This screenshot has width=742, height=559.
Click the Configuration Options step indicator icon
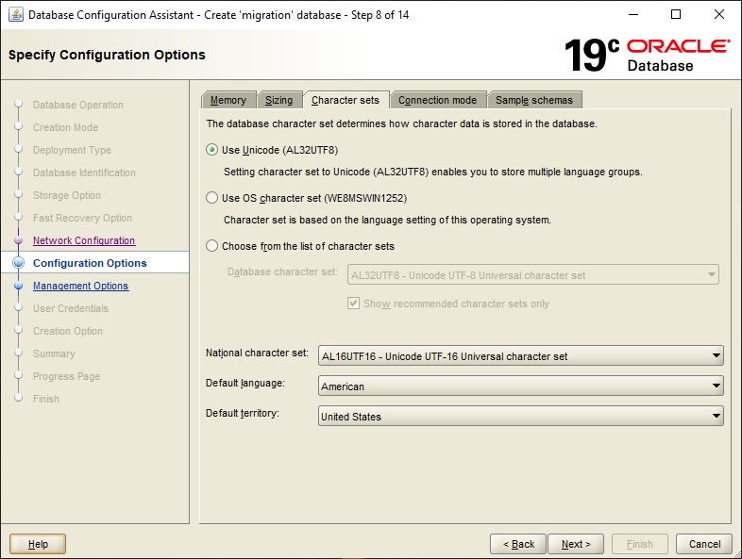click(18, 264)
